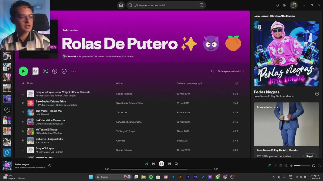Open File Explorer from the taskbar
Image resolution: width=323 pixels, height=181 pixels.
point(143,177)
